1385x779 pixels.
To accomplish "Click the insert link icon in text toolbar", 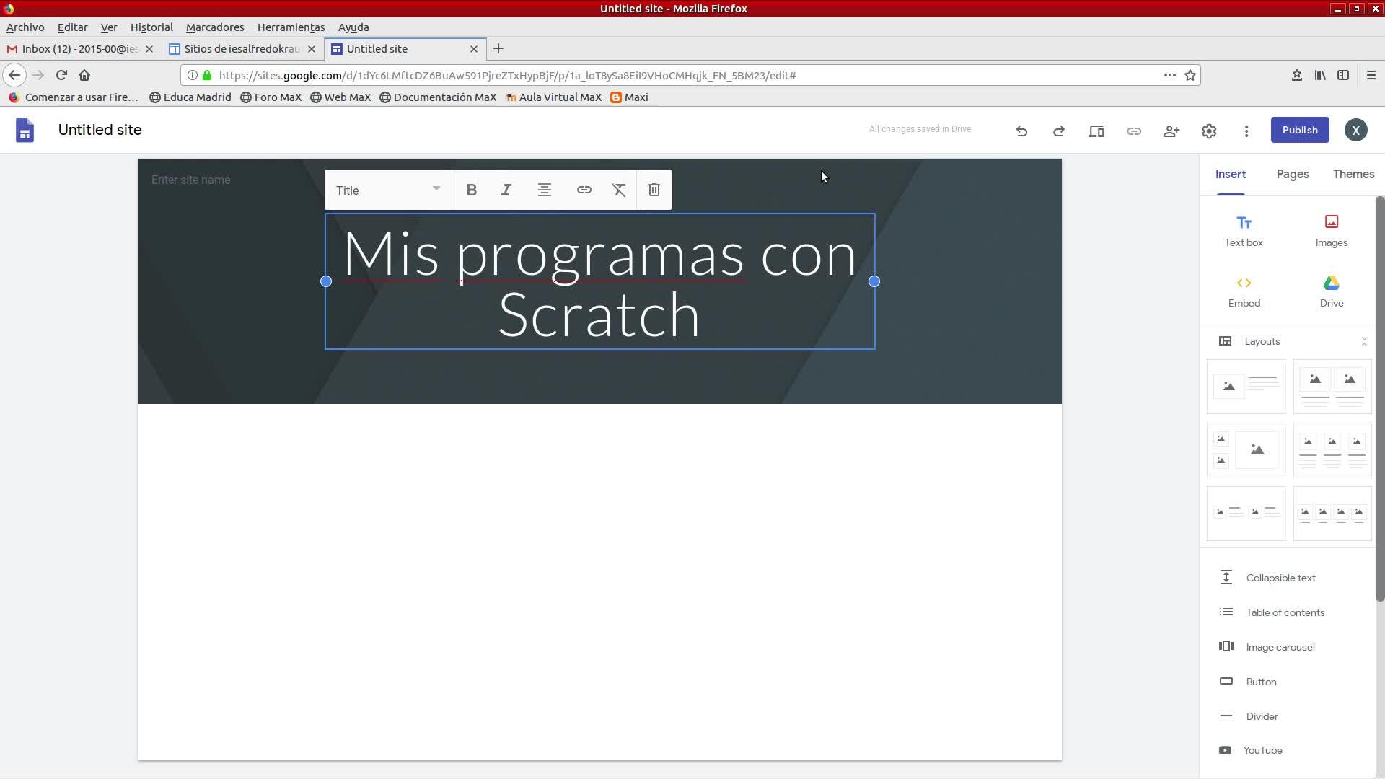I will 584,190.
